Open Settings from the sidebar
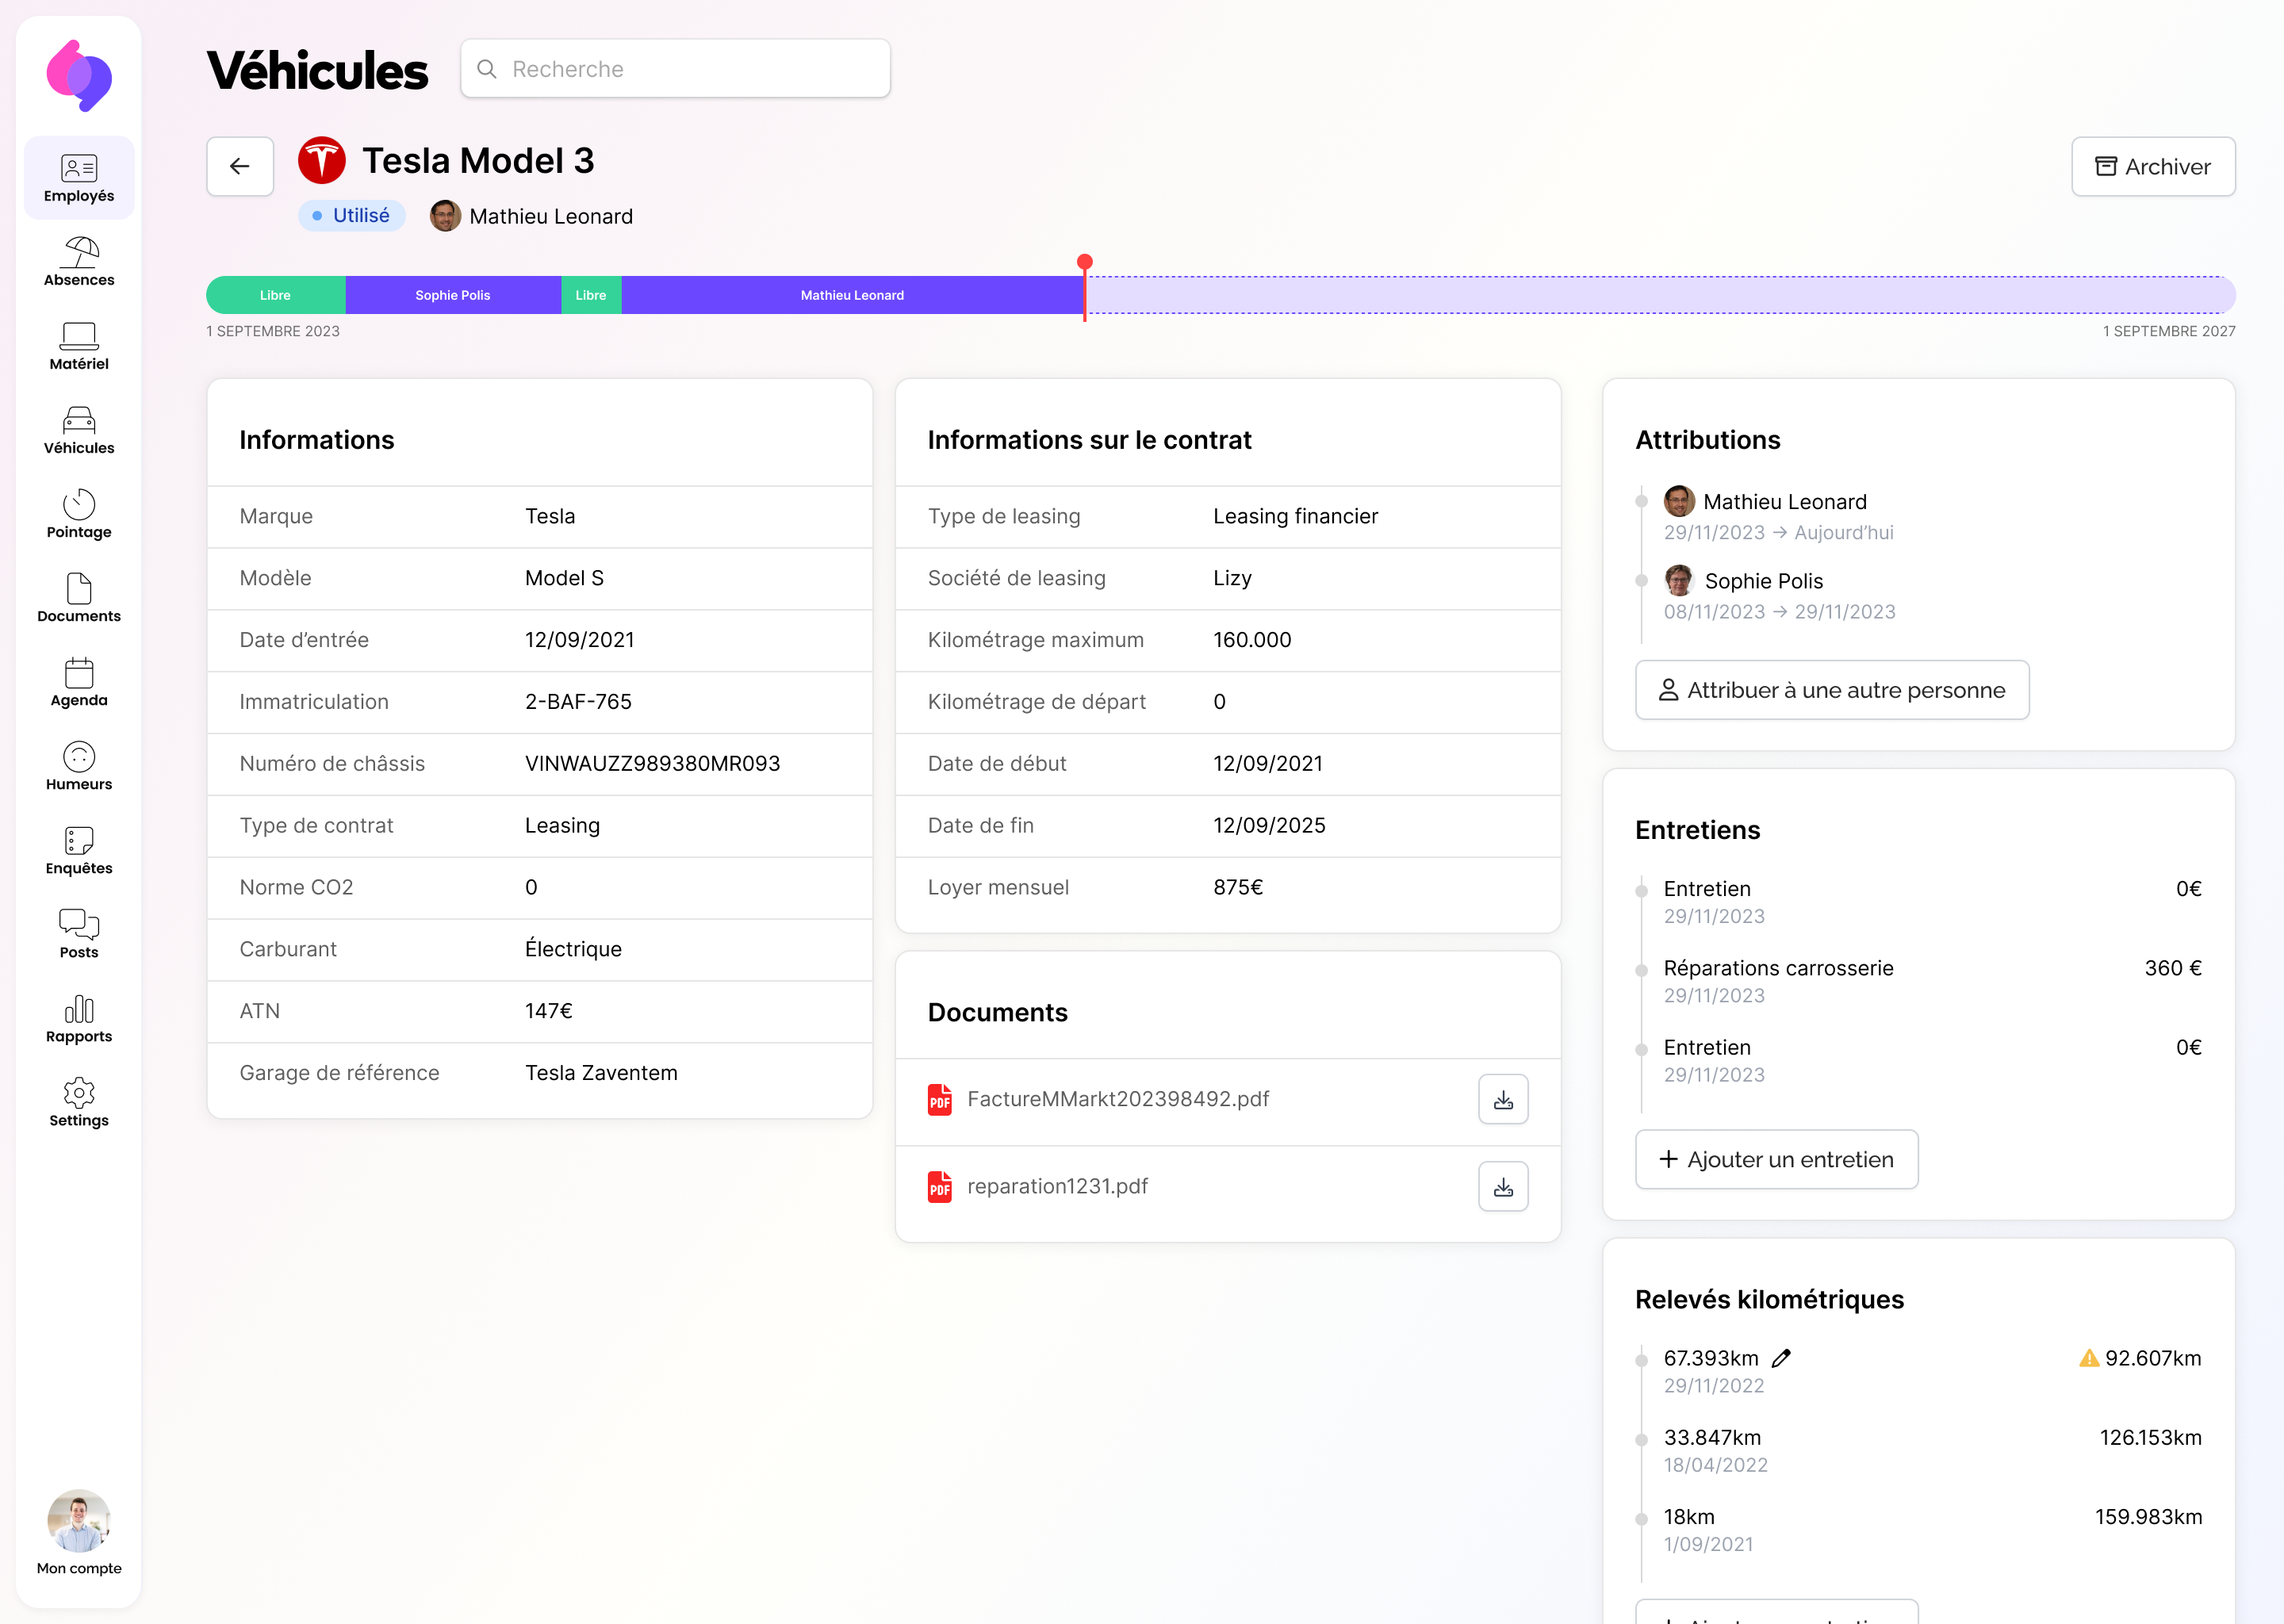Image resolution: width=2284 pixels, height=1624 pixels. click(79, 1102)
